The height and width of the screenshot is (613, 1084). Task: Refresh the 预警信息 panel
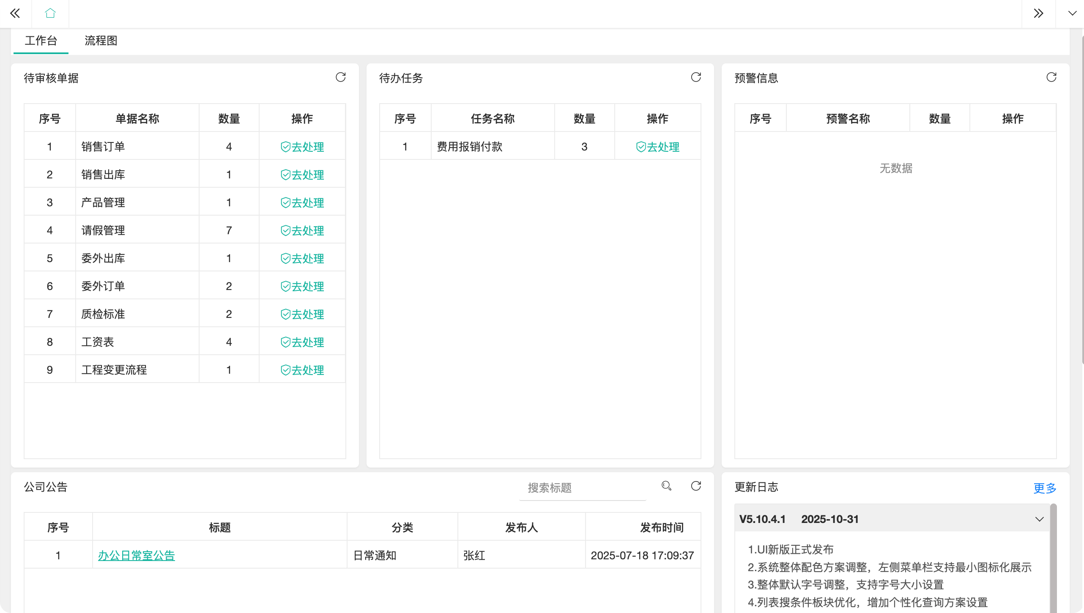point(1051,77)
